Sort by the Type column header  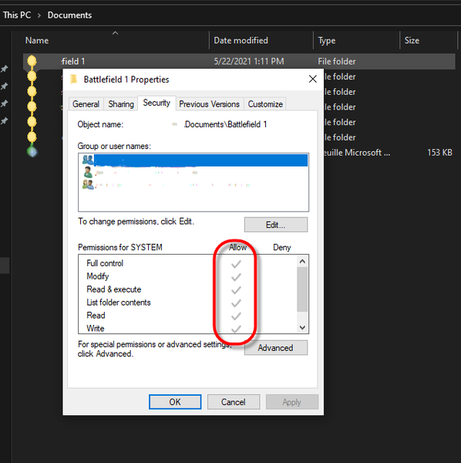click(x=356, y=40)
